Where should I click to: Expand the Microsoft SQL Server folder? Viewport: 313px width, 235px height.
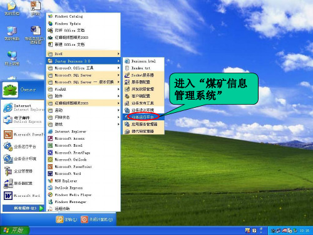[83, 75]
